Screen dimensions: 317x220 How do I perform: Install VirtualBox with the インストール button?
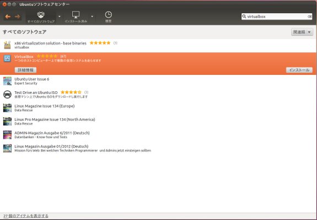click(299, 70)
